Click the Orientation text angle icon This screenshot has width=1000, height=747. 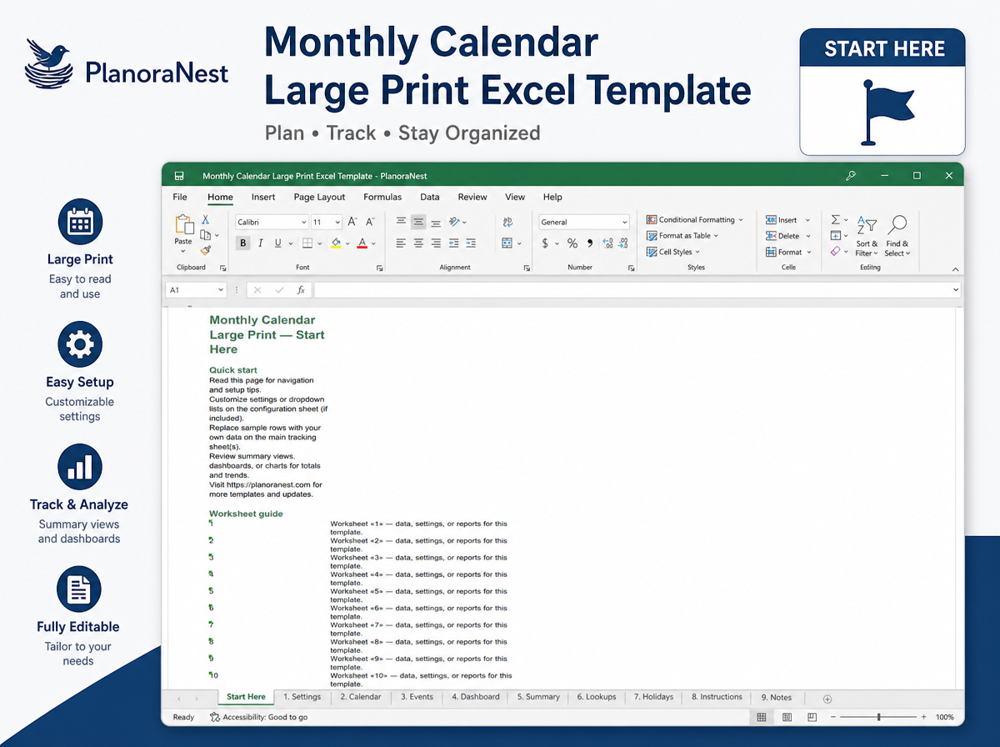455,222
